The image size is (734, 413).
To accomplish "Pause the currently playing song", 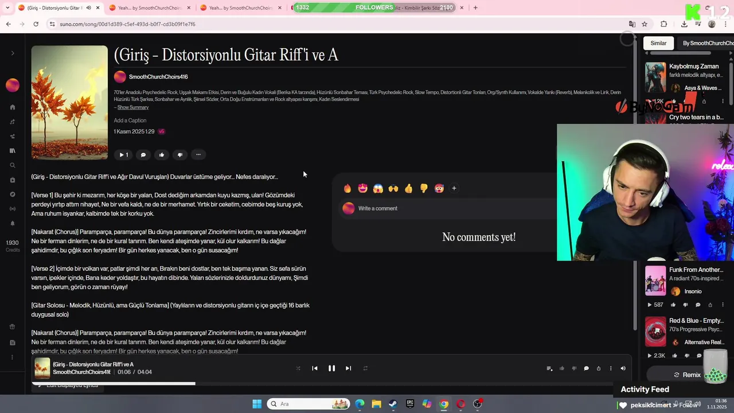I will click(x=331, y=368).
